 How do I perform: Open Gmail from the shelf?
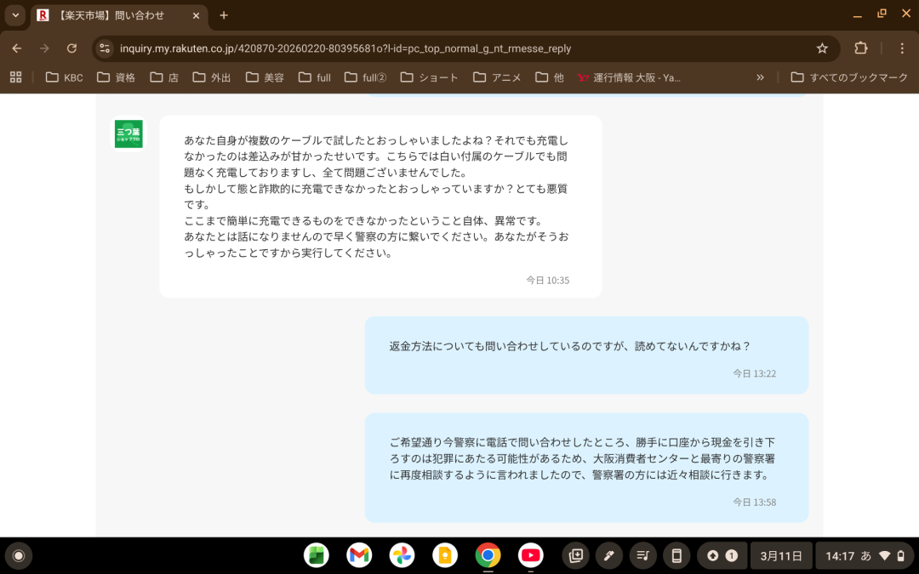(x=359, y=555)
